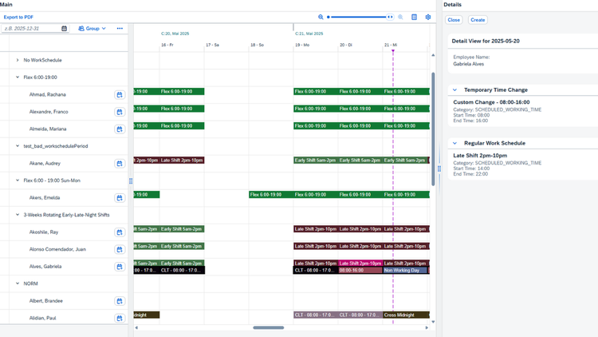Open calendar icon for Akoshile, Ray
Image resolution: width=598 pixels, height=337 pixels.
coord(120,232)
